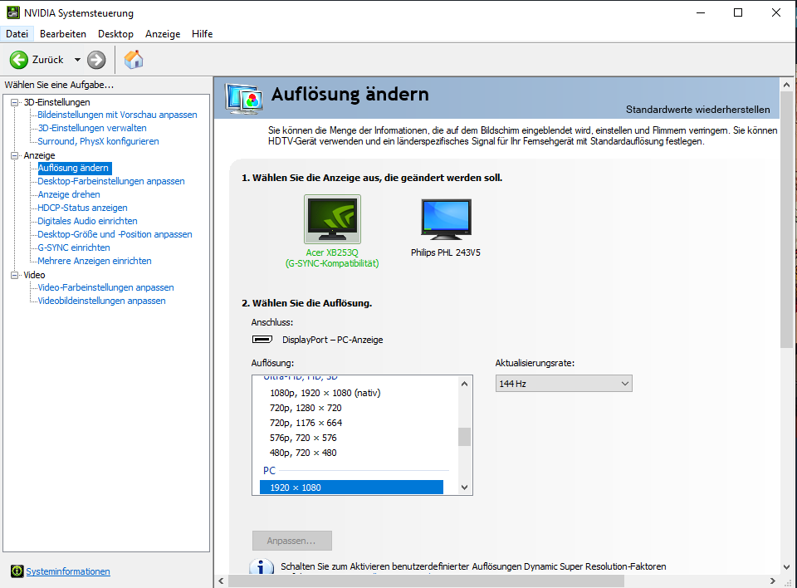Open the Datei menu
This screenshot has width=797, height=588.
pyautogui.click(x=17, y=34)
